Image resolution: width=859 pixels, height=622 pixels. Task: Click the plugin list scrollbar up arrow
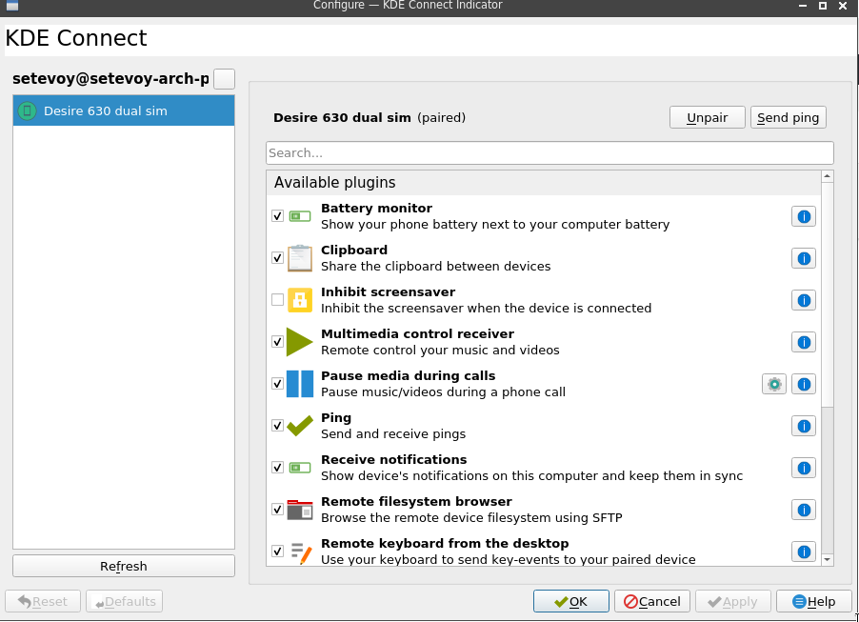pos(828,176)
